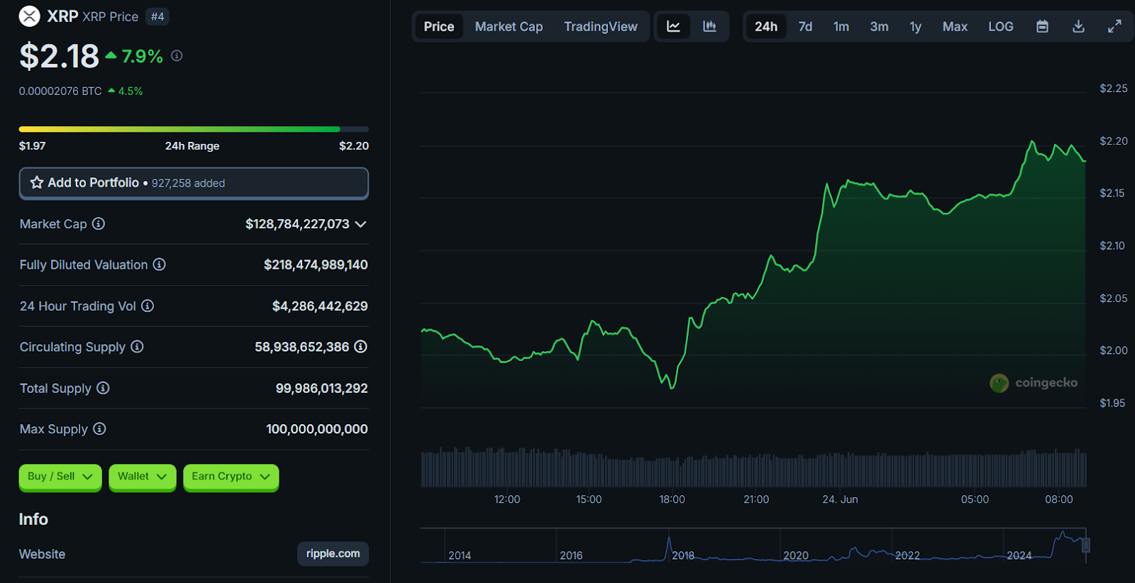Show Total Supply info icon

tap(103, 388)
